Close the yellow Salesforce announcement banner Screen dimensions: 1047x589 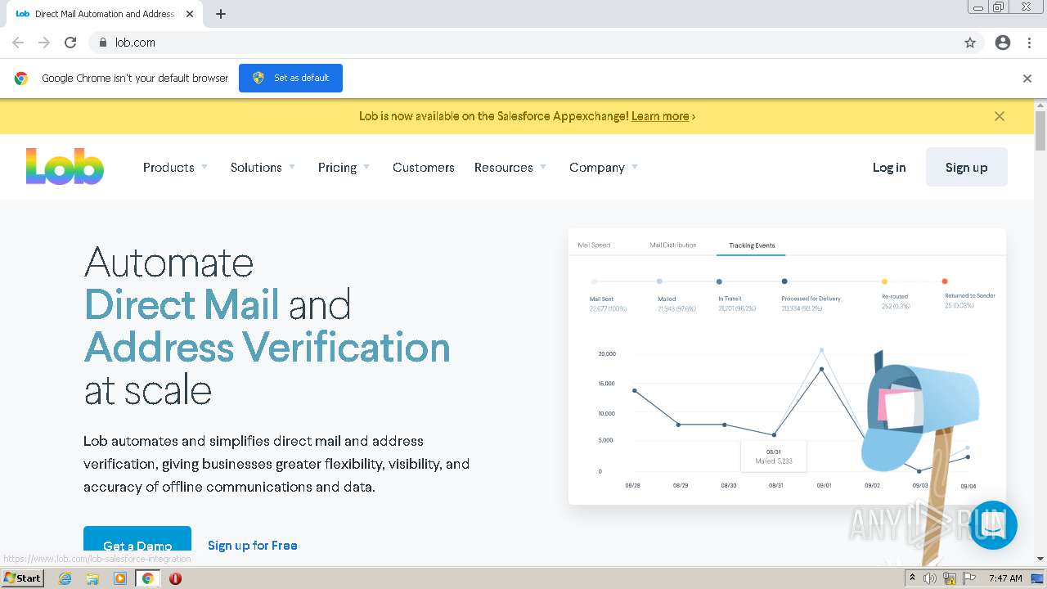click(1000, 116)
